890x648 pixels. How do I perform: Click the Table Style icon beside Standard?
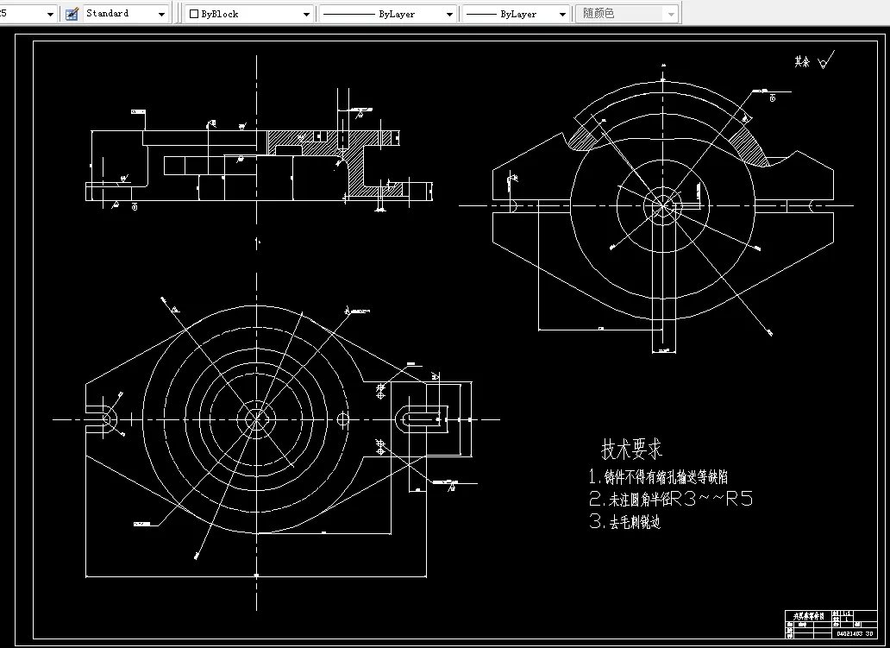click(x=71, y=13)
